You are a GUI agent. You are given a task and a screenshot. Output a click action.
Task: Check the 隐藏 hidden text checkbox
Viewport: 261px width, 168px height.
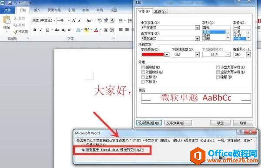tap(218, 77)
